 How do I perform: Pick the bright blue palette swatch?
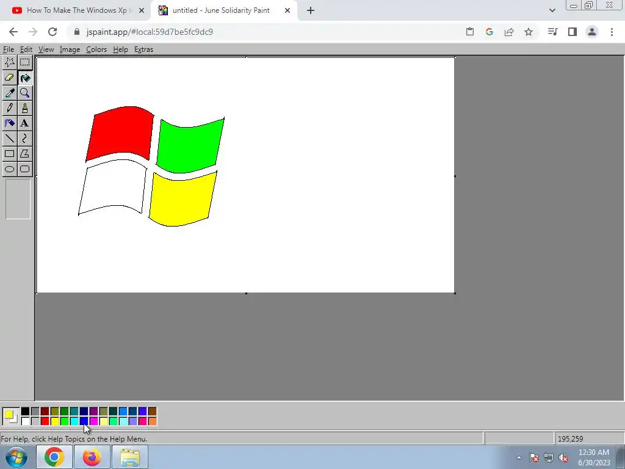pyautogui.click(x=84, y=421)
